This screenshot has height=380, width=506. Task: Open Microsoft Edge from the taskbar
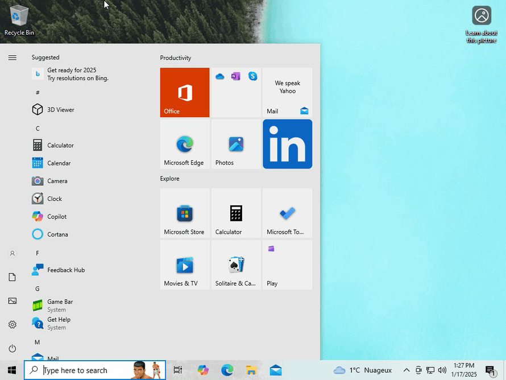click(x=227, y=370)
